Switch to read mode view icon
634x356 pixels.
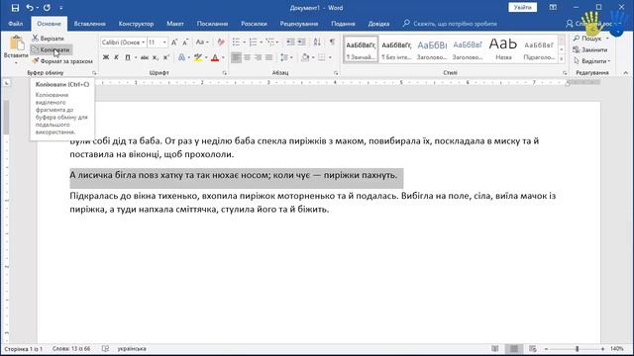(x=495, y=349)
